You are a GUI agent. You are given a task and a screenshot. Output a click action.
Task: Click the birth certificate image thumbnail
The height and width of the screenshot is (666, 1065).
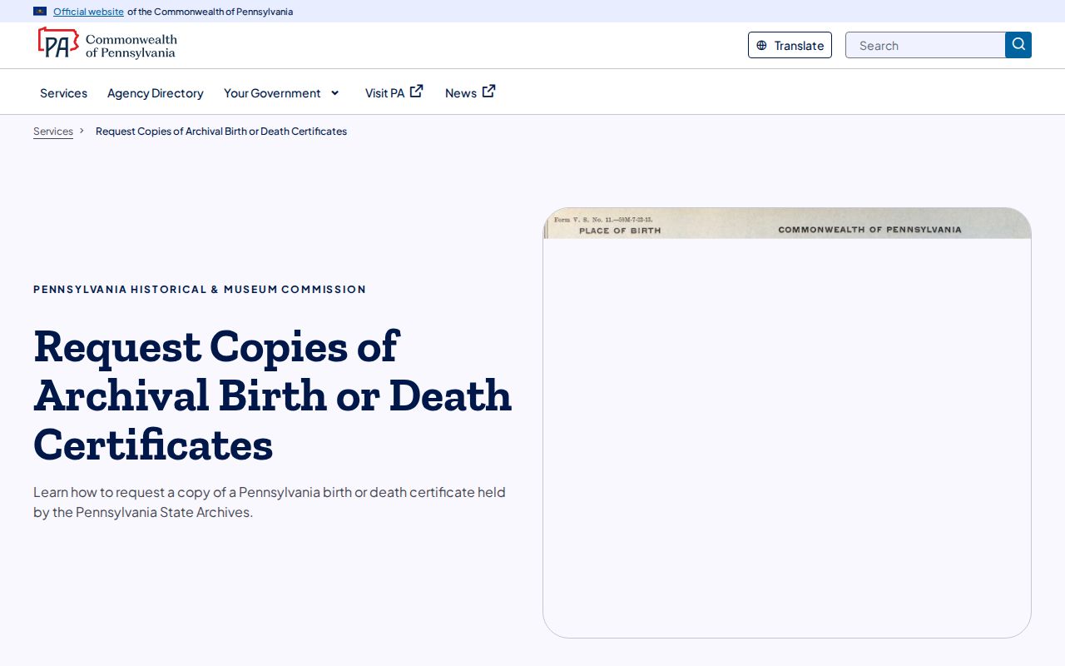pos(787,423)
